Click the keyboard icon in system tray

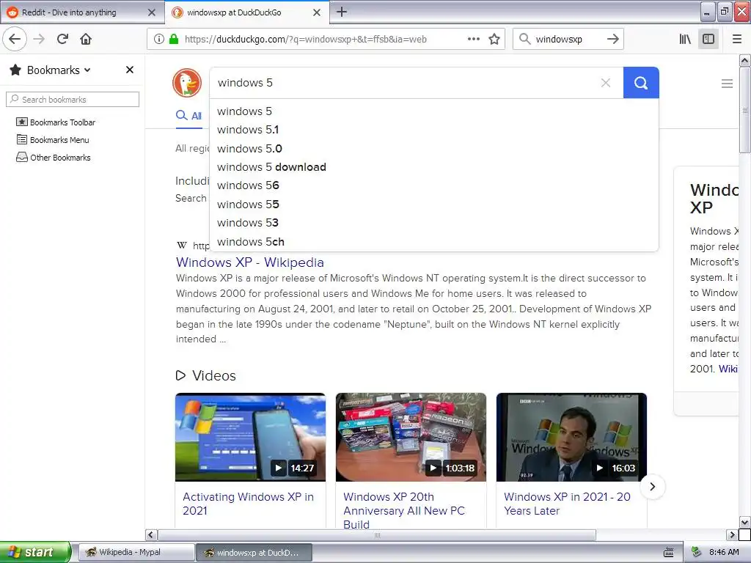tap(669, 553)
